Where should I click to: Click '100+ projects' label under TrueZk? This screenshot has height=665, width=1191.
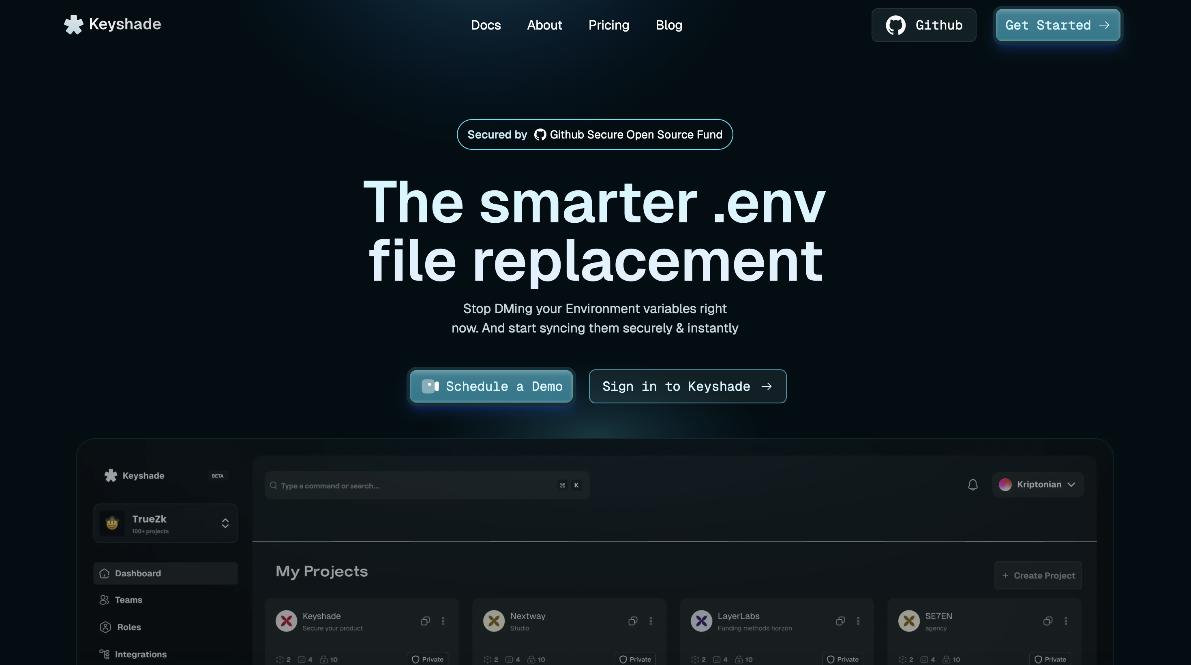click(150, 531)
